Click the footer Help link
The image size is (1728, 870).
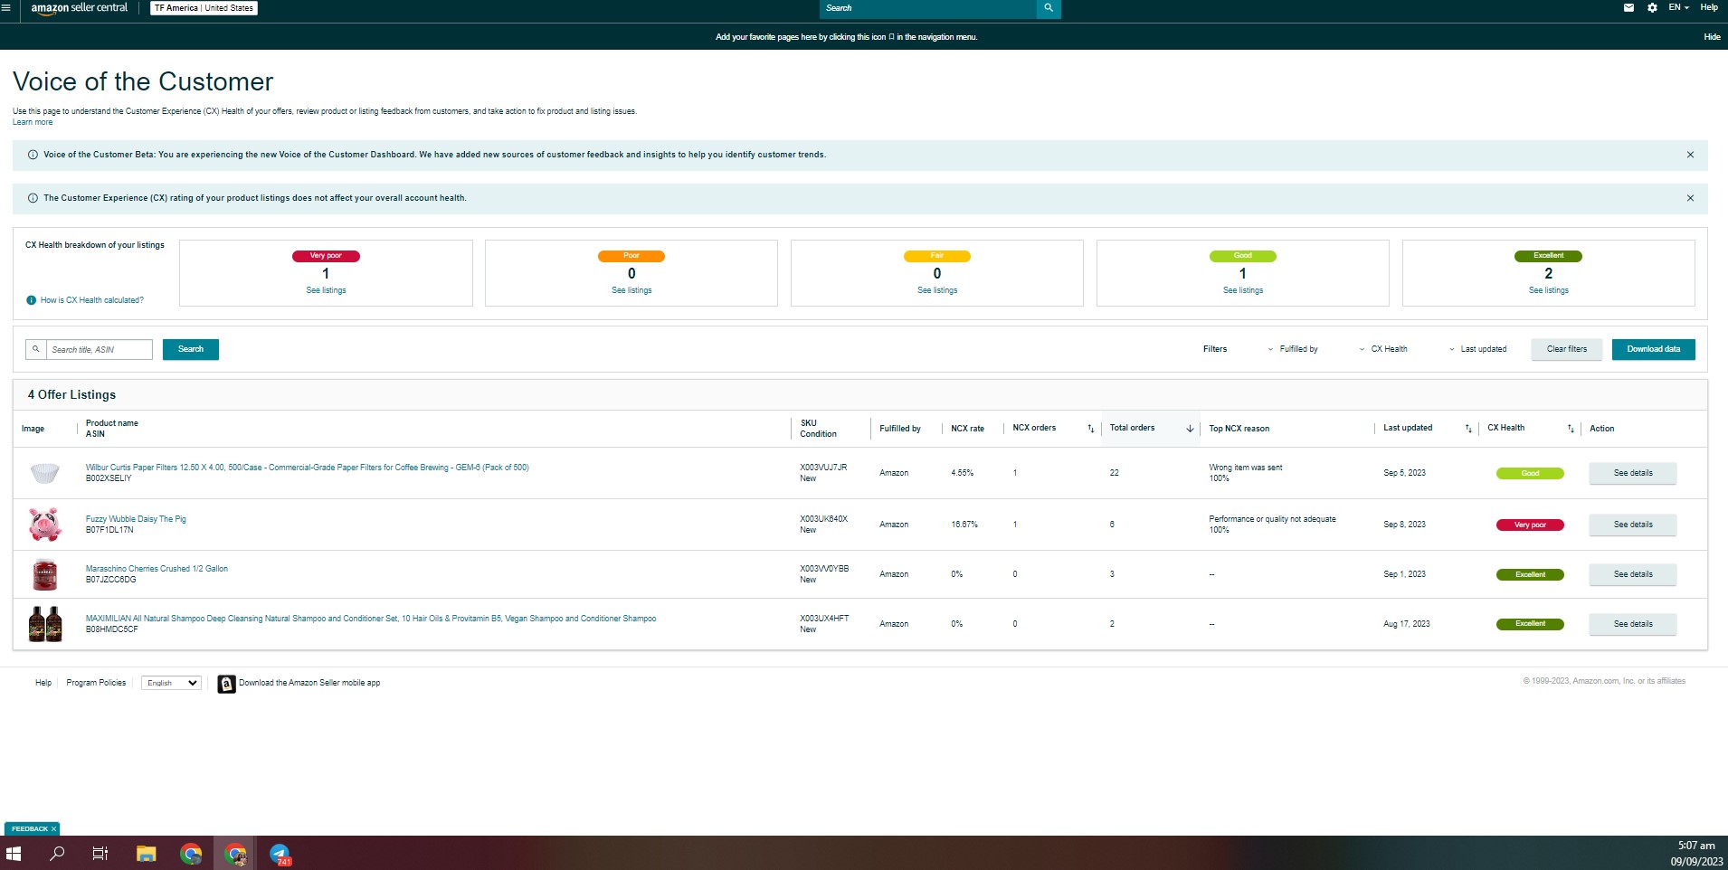(43, 683)
